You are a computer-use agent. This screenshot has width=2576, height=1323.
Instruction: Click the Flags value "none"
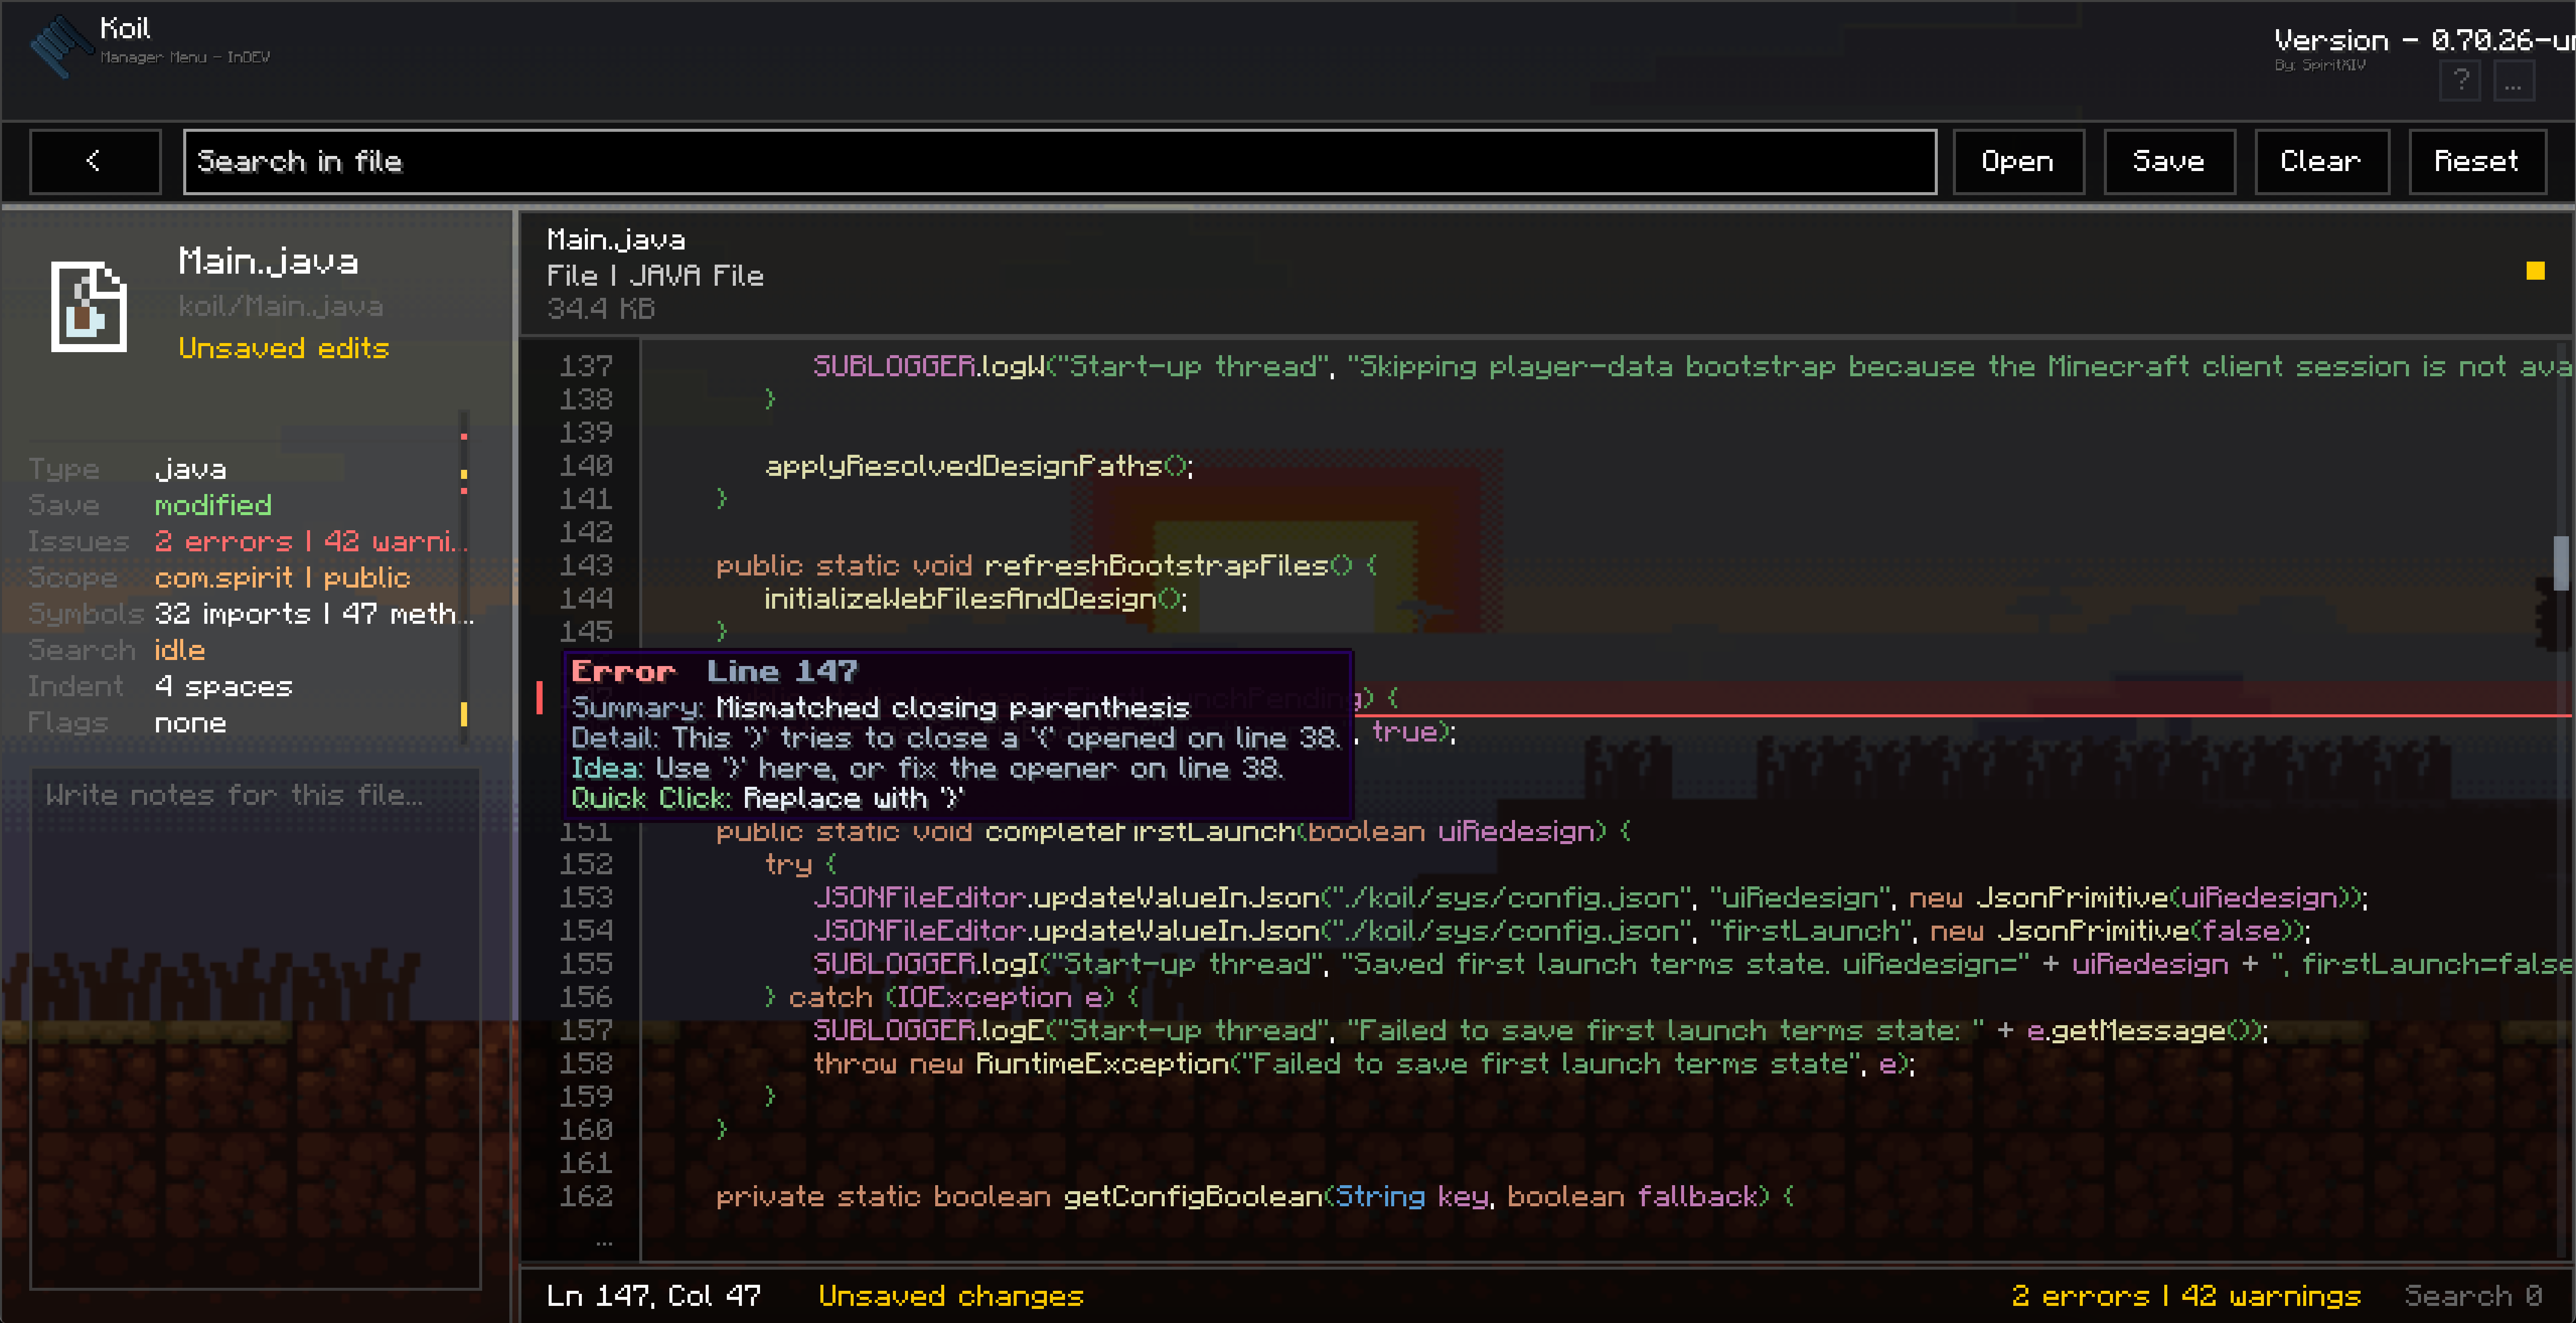(x=190, y=722)
